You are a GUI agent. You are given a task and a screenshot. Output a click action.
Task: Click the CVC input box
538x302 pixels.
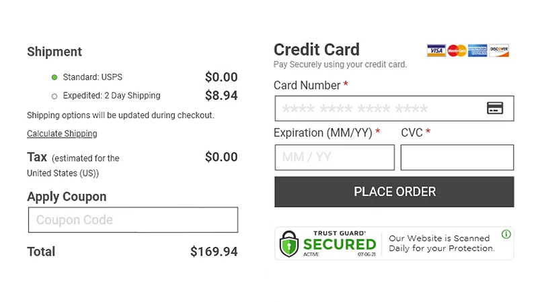(x=457, y=158)
